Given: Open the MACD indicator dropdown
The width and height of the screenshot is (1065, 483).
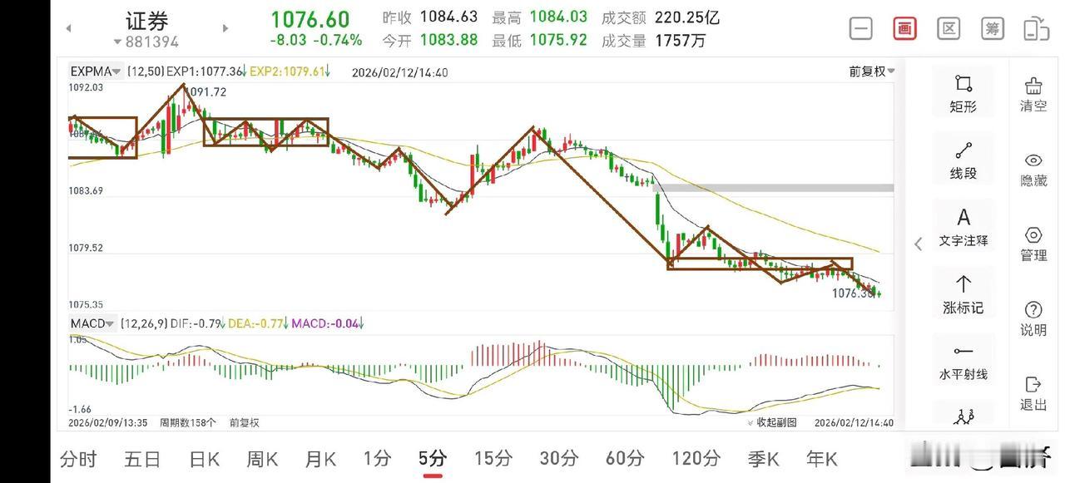Looking at the screenshot, I should click(x=91, y=323).
